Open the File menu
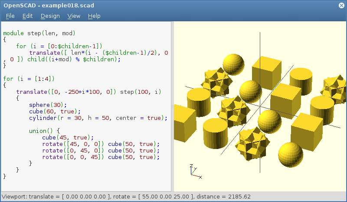 pos(10,16)
